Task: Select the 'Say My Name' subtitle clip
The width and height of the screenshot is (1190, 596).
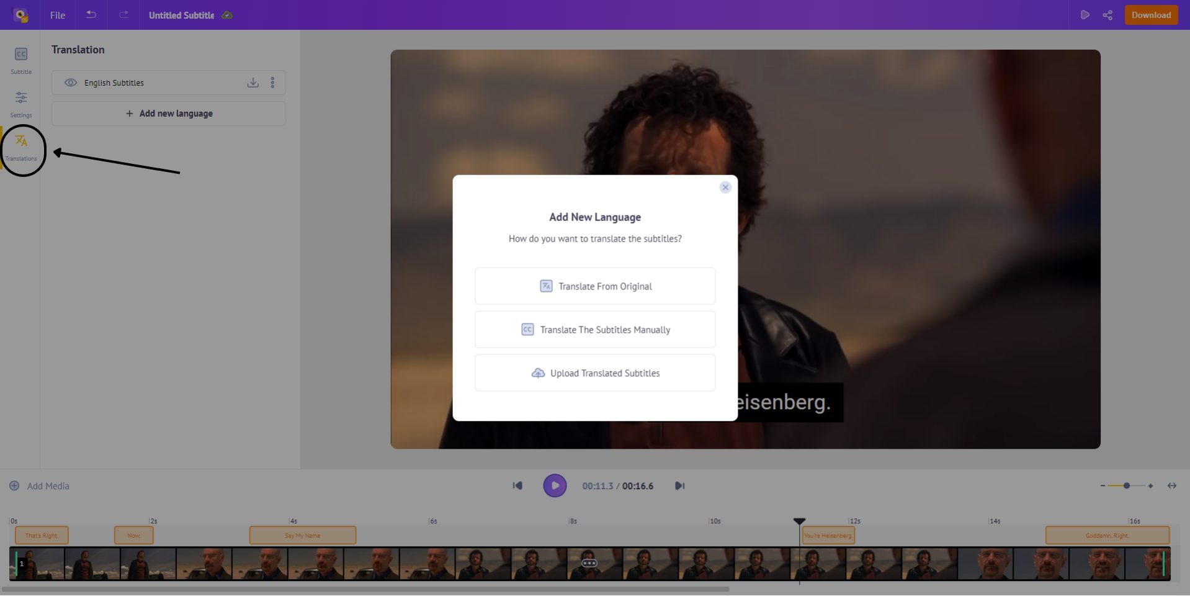Action: click(303, 535)
